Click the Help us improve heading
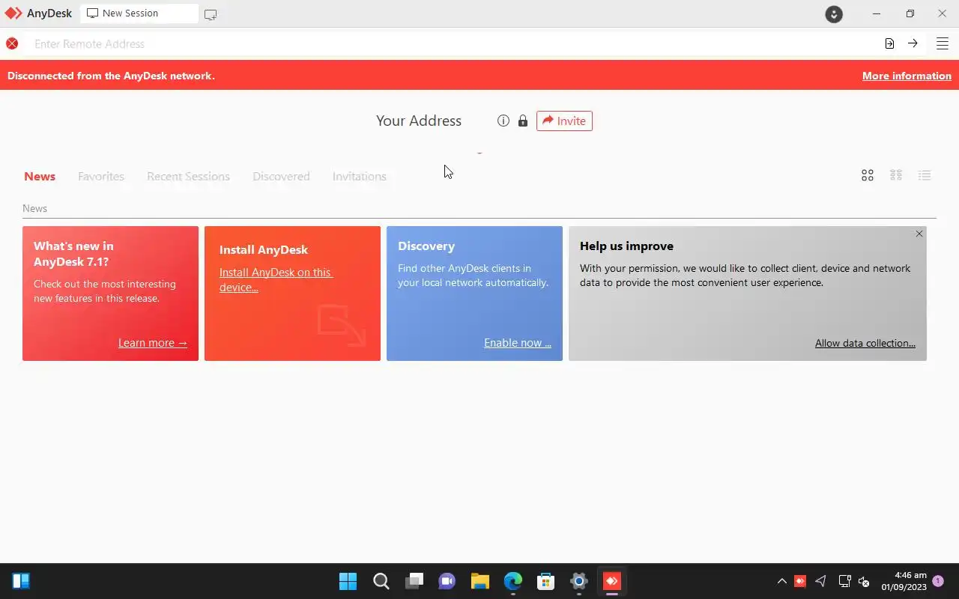The image size is (959, 599). tap(626, 246)
